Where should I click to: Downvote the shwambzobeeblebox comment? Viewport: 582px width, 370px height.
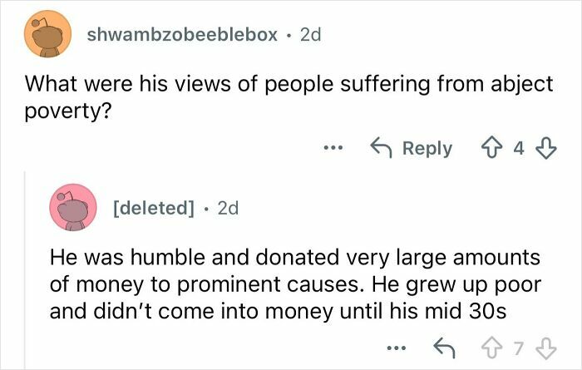pyautogui.click(x=545, y=149)
